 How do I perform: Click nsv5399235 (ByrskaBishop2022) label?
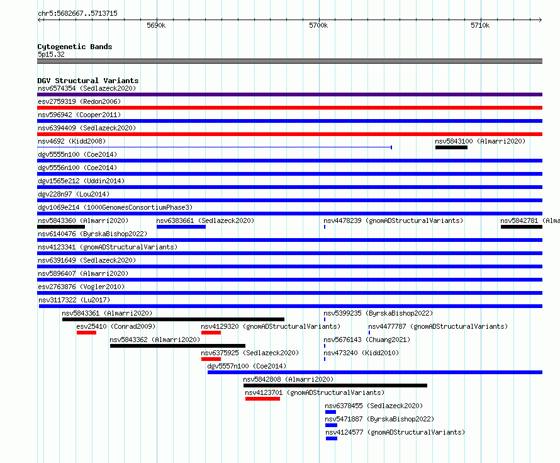[x=378, y=313]
